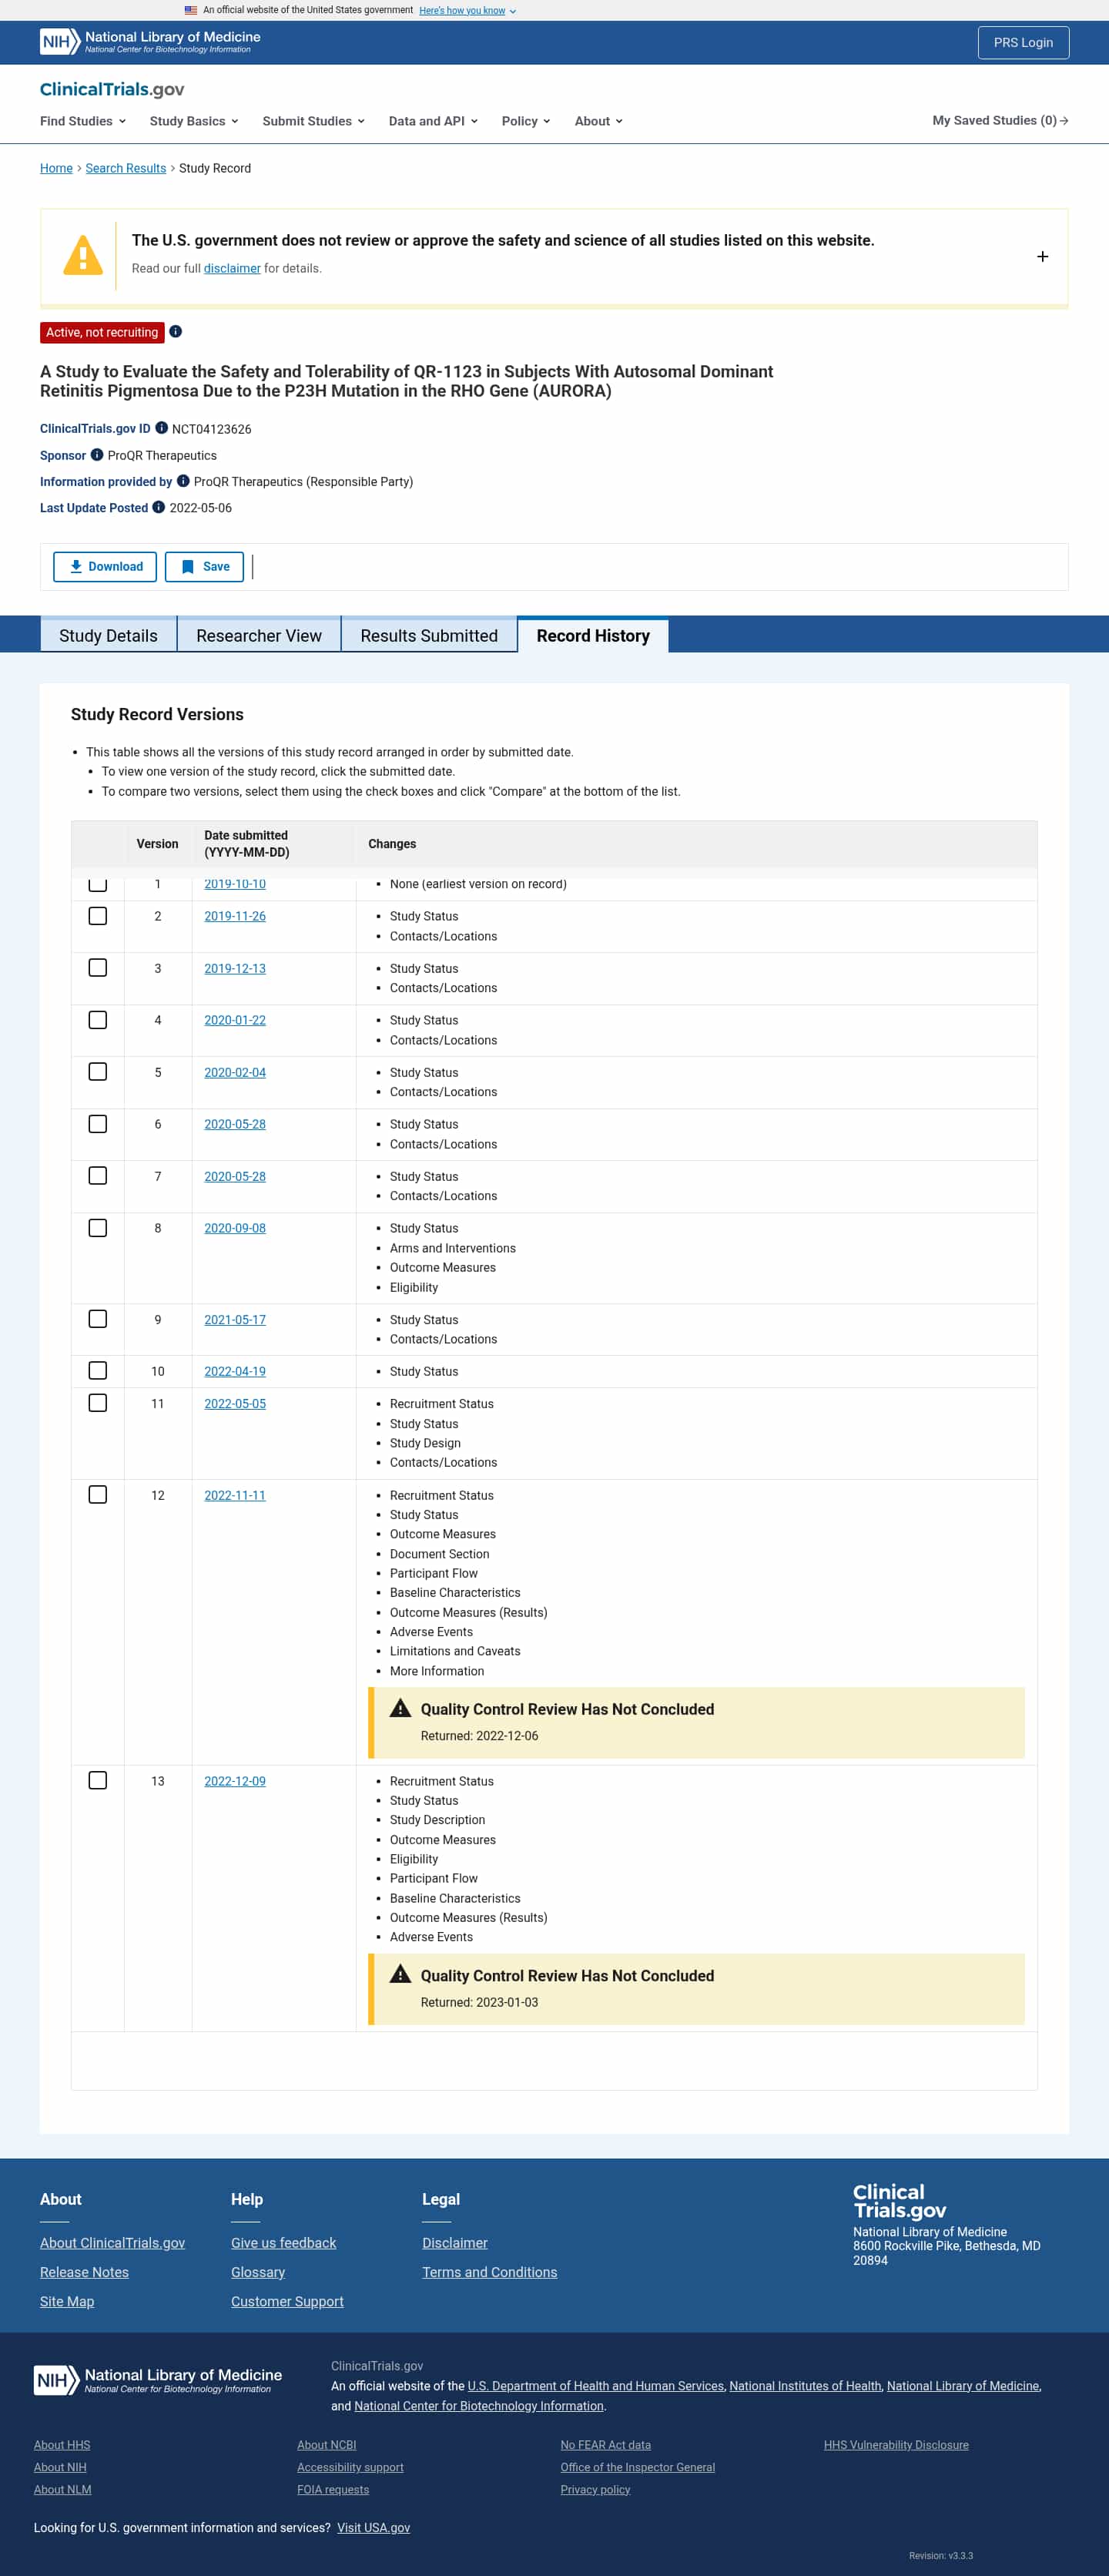Click the NIH National Library of Medicine logo
The height and width of the screenshot is (2576, 1109).
[x=150, y=42]
